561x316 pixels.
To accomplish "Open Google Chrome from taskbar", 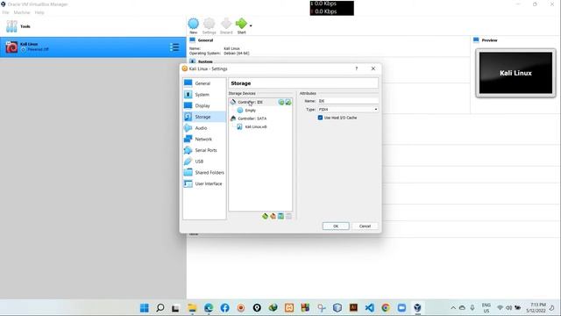I will (386, 308).
